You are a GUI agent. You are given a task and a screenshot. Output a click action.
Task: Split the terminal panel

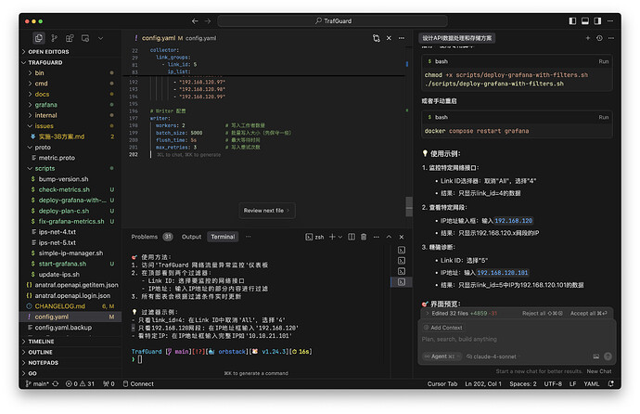[351, 237]
